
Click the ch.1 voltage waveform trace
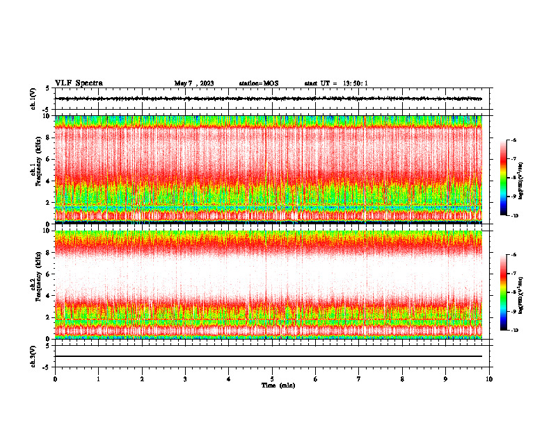[269, 99]
